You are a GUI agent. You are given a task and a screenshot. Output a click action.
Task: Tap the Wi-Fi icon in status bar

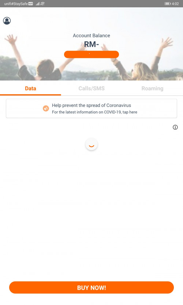(x=42, y=4)
